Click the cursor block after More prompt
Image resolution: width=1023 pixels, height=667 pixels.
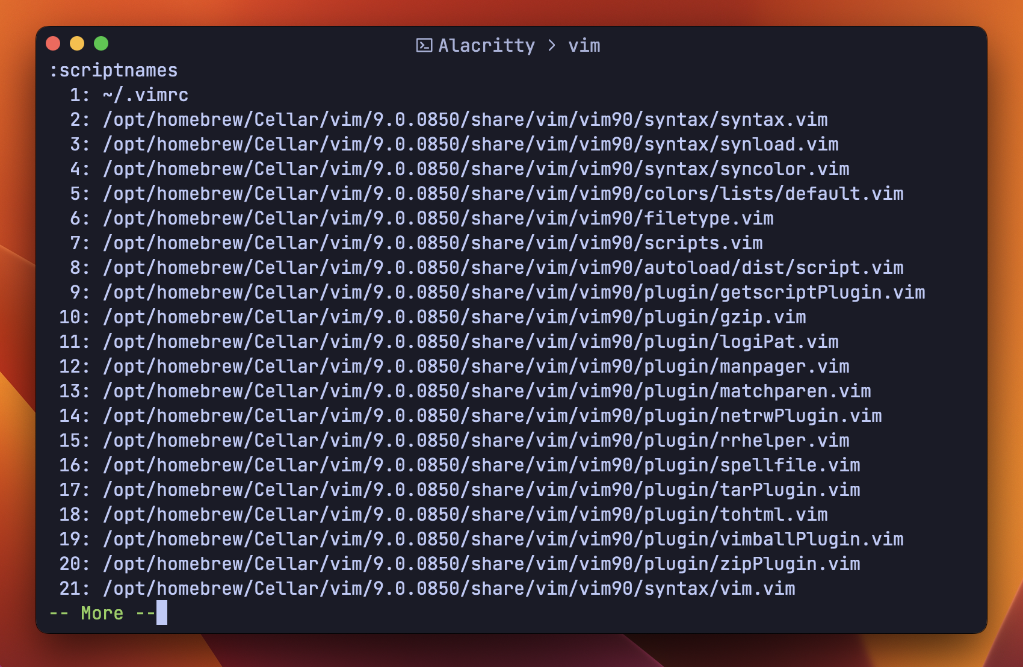tap(162, 613)
